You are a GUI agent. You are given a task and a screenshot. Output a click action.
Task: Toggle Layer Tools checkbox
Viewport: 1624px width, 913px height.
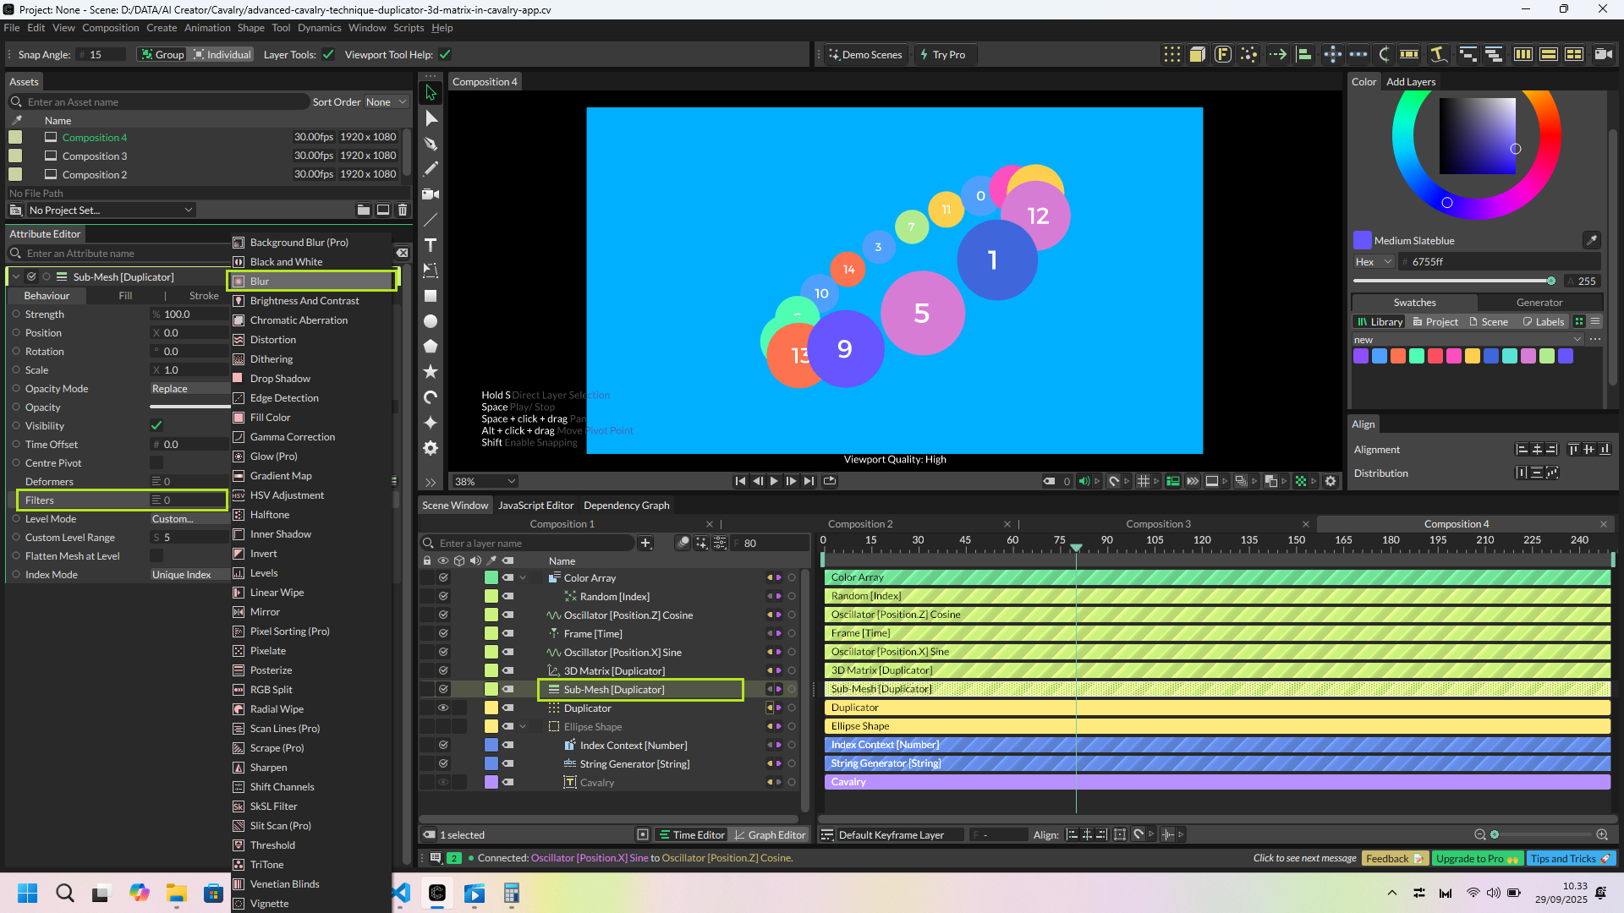click(x=328, y=55)
